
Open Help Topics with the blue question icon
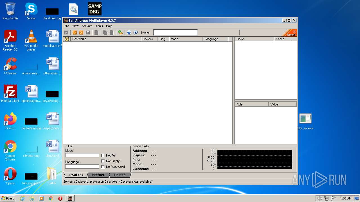(129, 33)
